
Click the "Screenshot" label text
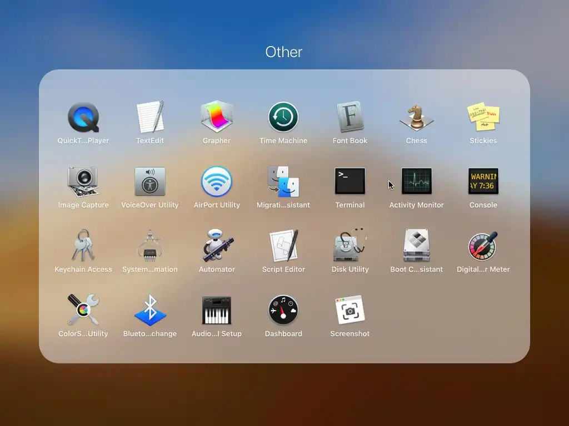tap(350, 333)
